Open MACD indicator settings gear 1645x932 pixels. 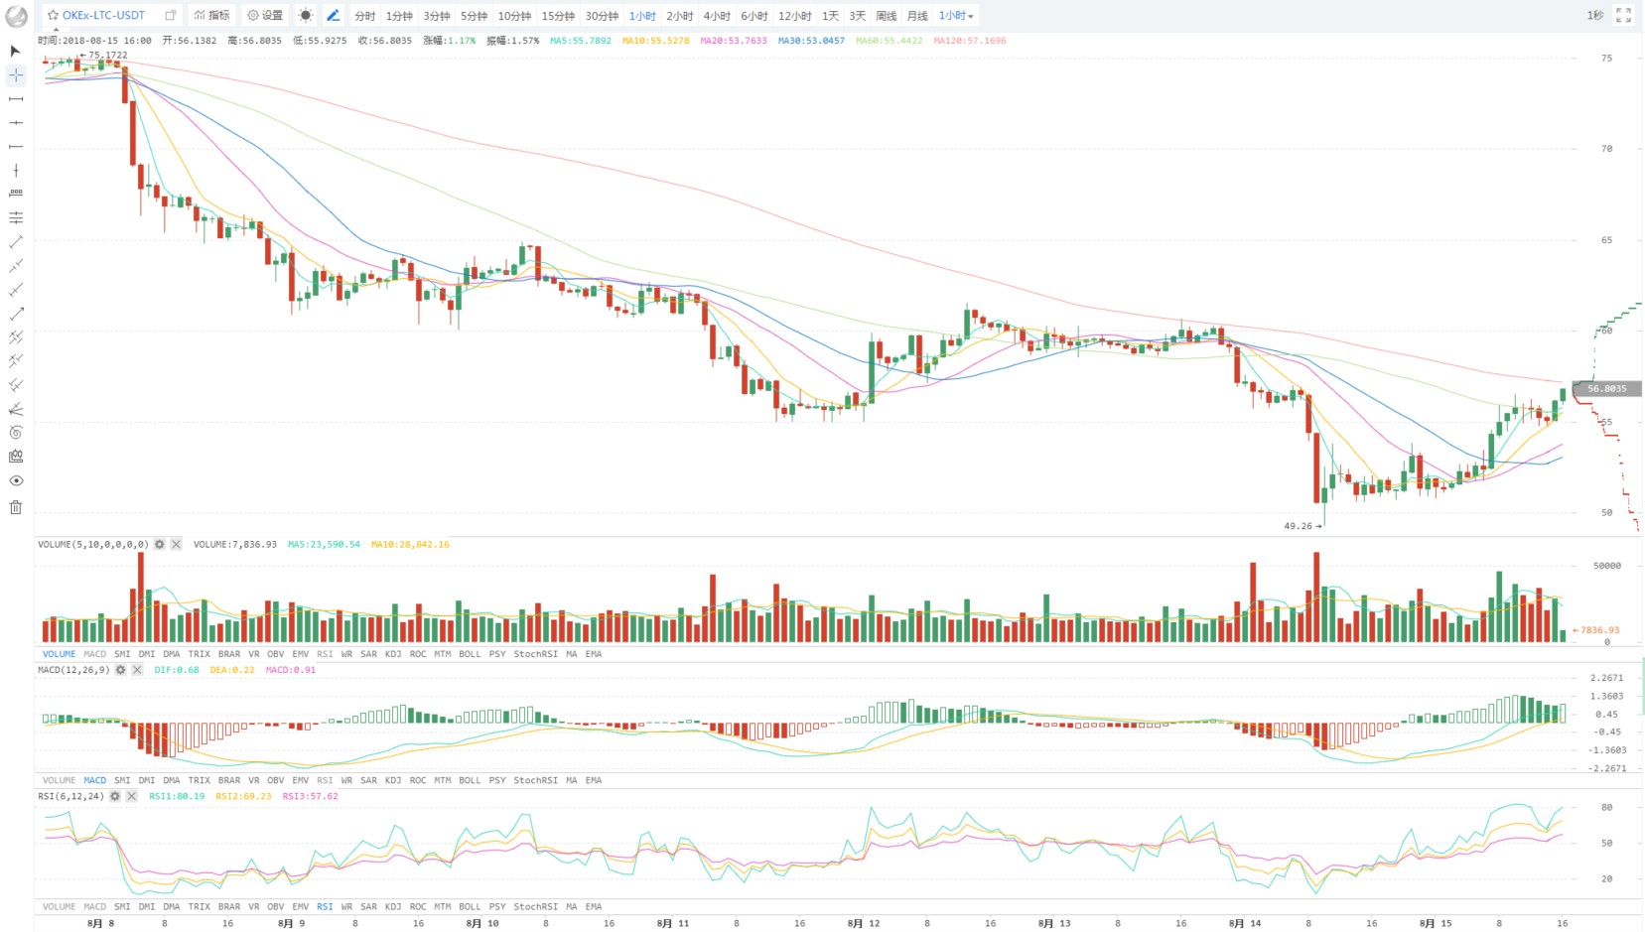click(120, 670)
